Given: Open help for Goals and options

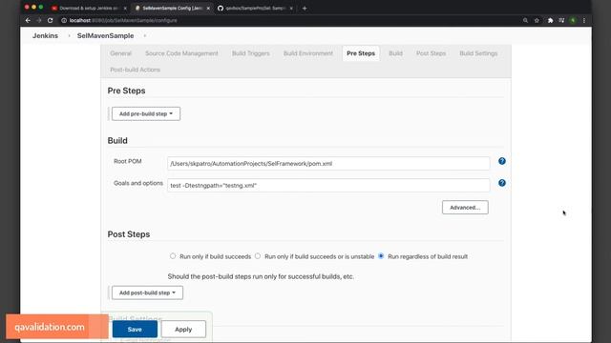Looking at the screenshot, I should (x=502, y=183).
